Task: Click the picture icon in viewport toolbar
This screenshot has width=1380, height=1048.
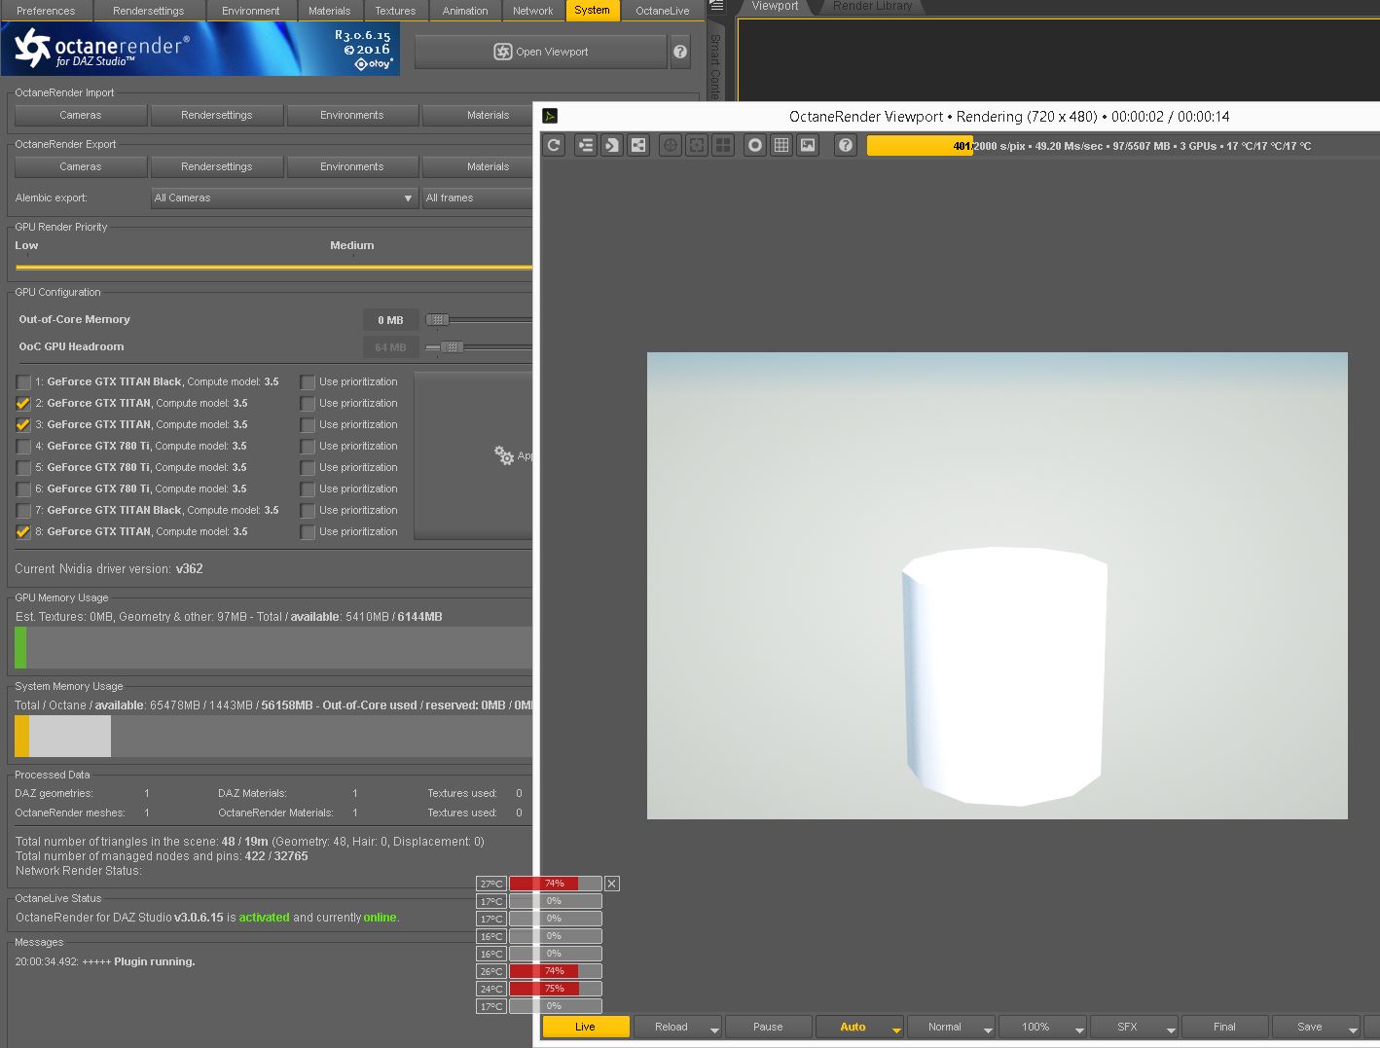Action: tap(808, 145)
